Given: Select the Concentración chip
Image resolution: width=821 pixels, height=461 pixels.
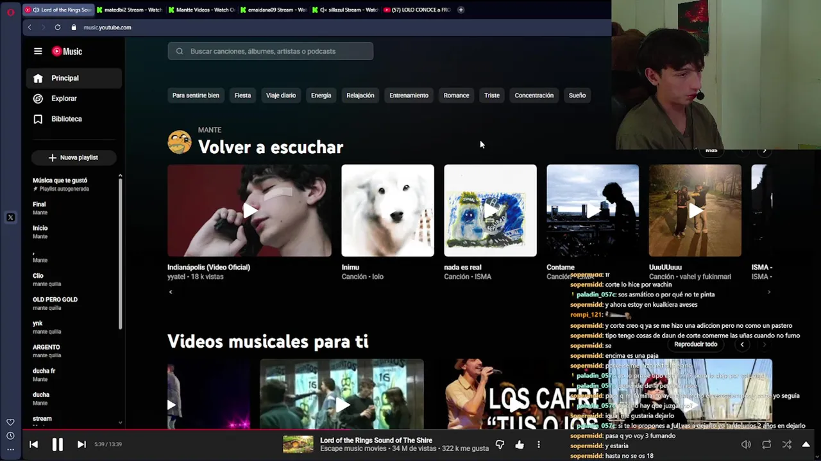Looking at the screenshot, I should pyautogui.click(x=534, y=95).
